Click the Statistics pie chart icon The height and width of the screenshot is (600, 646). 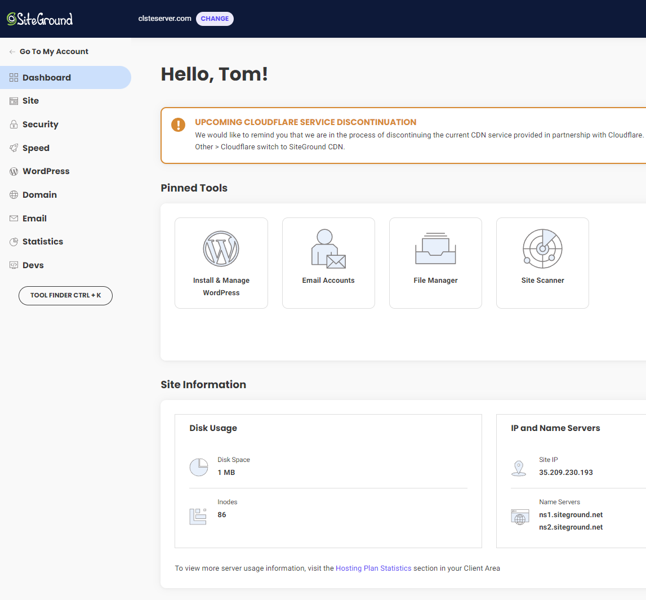pyautogui.click(x=14, y=242)
